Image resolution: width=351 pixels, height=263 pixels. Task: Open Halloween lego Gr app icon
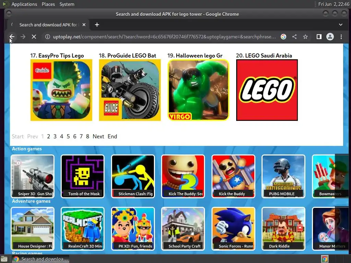(198, 90)
